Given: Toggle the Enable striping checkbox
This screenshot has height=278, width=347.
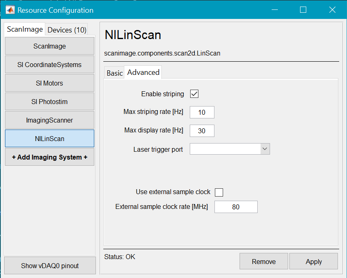Looking at the screenshot, I should coord(194,94).
